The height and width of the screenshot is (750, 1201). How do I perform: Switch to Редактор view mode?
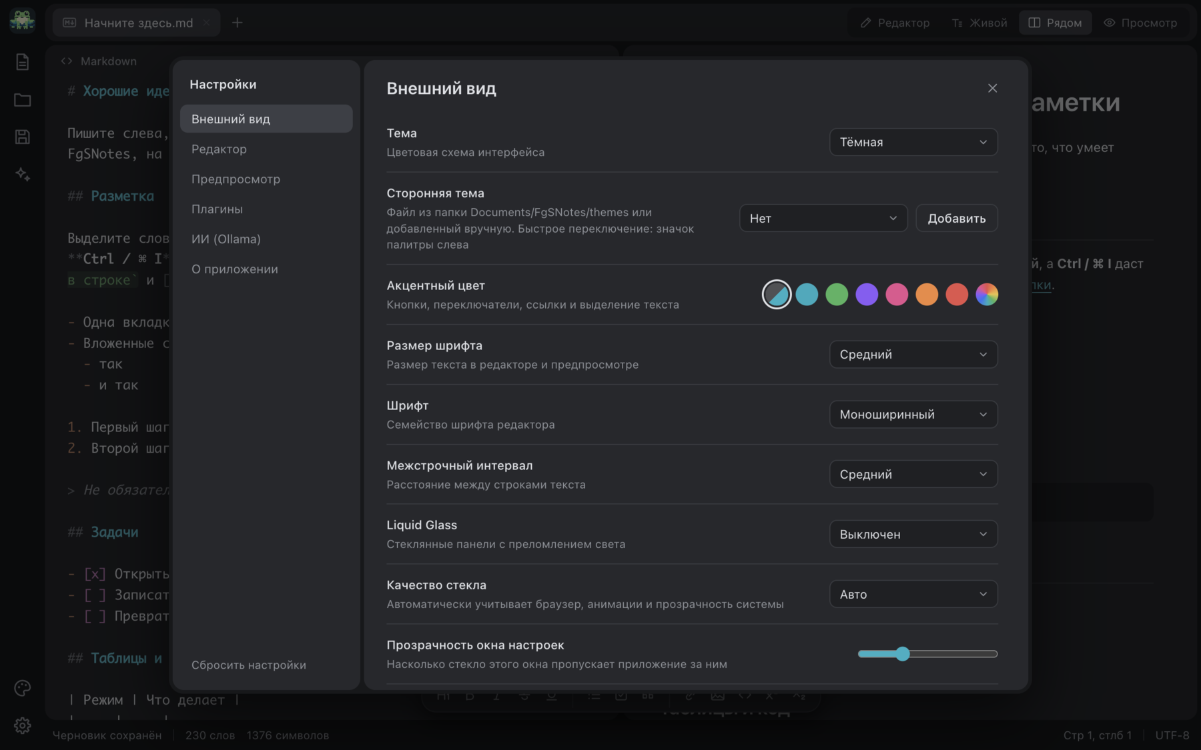click(x=895, y=23)
